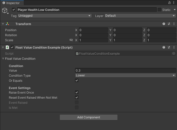The height and width of the screenshot is (130, 177).
Task: Collapse the Float Value Condition foldout
Action: pos(3,59)
